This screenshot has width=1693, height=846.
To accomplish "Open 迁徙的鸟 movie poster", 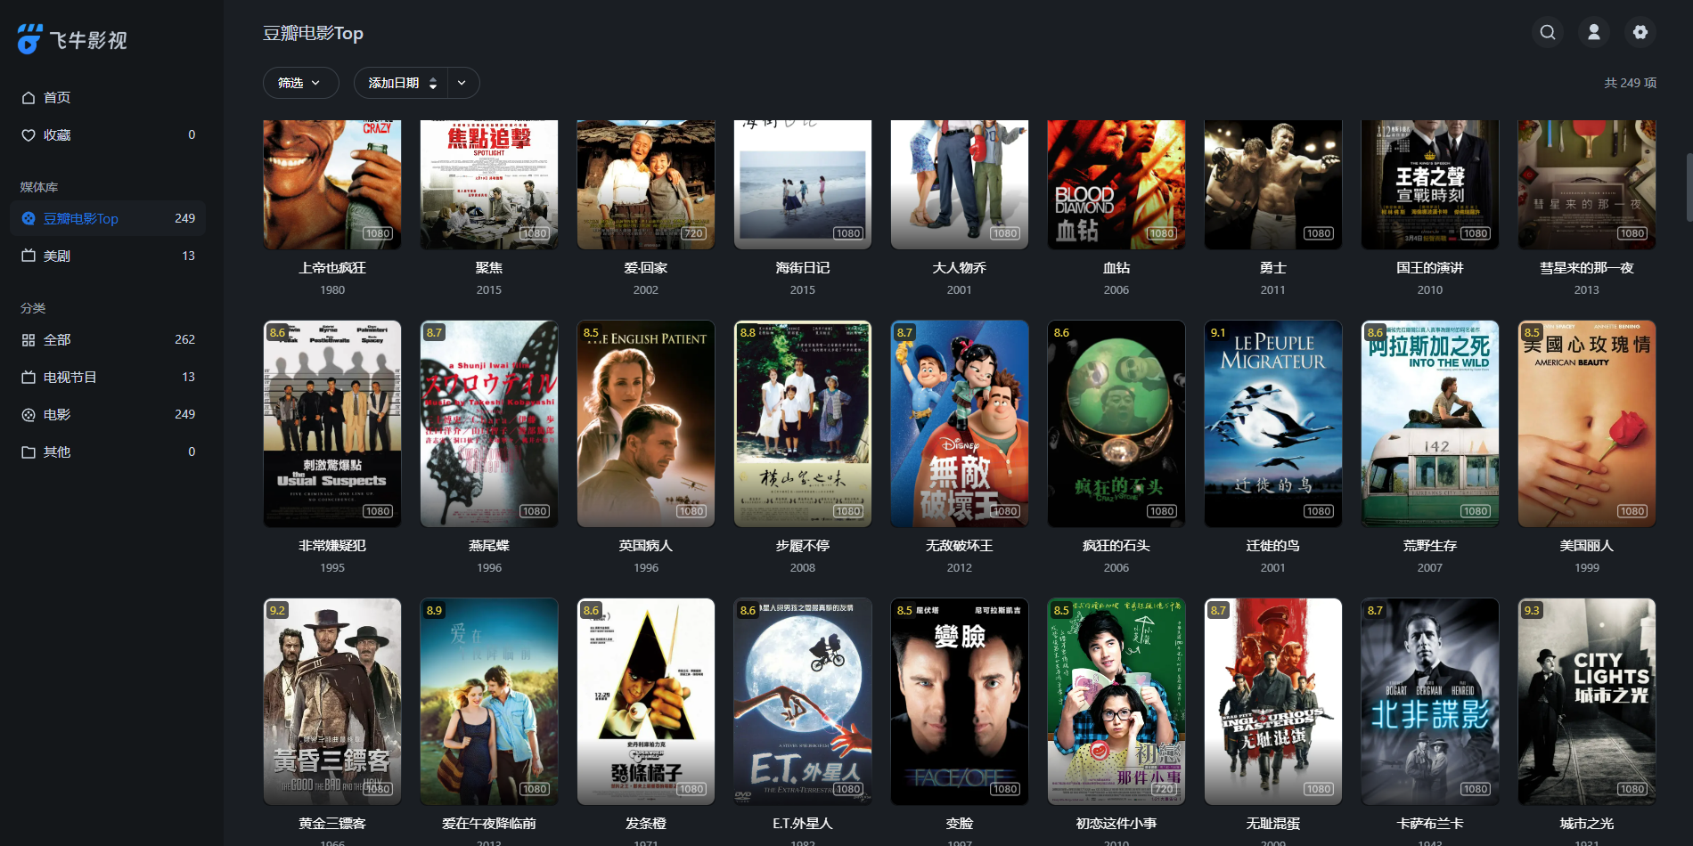I will click(1273, 424).
